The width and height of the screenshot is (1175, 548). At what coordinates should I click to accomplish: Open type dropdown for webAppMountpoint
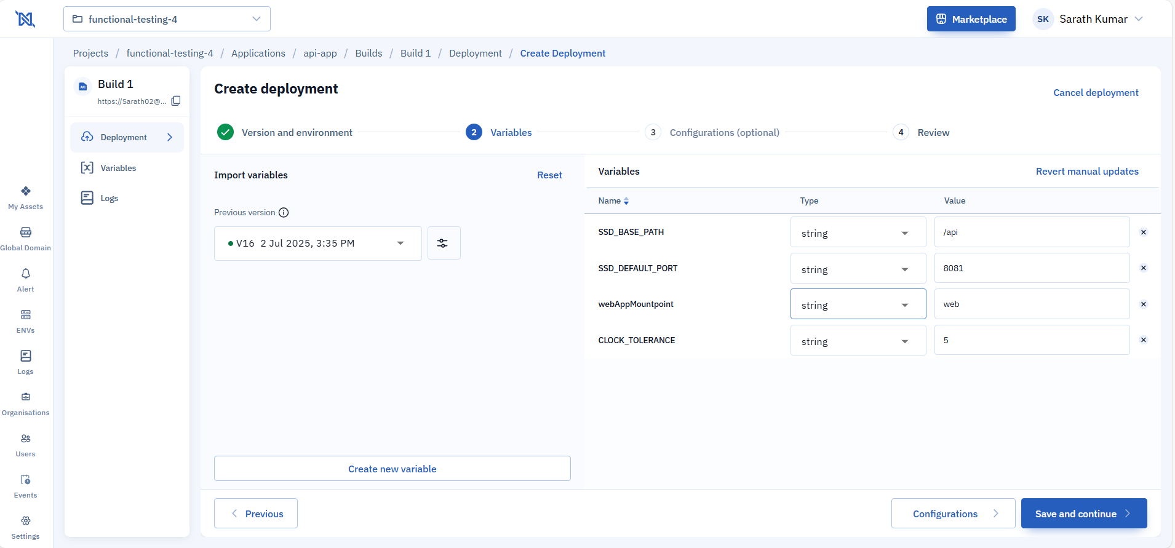(858, 304)
